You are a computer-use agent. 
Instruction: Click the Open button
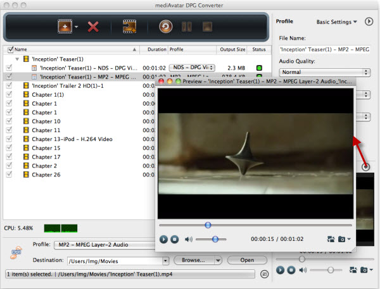pos(247,260)
